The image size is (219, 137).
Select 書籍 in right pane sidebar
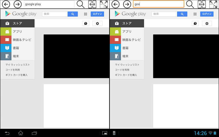pos(127,48)
